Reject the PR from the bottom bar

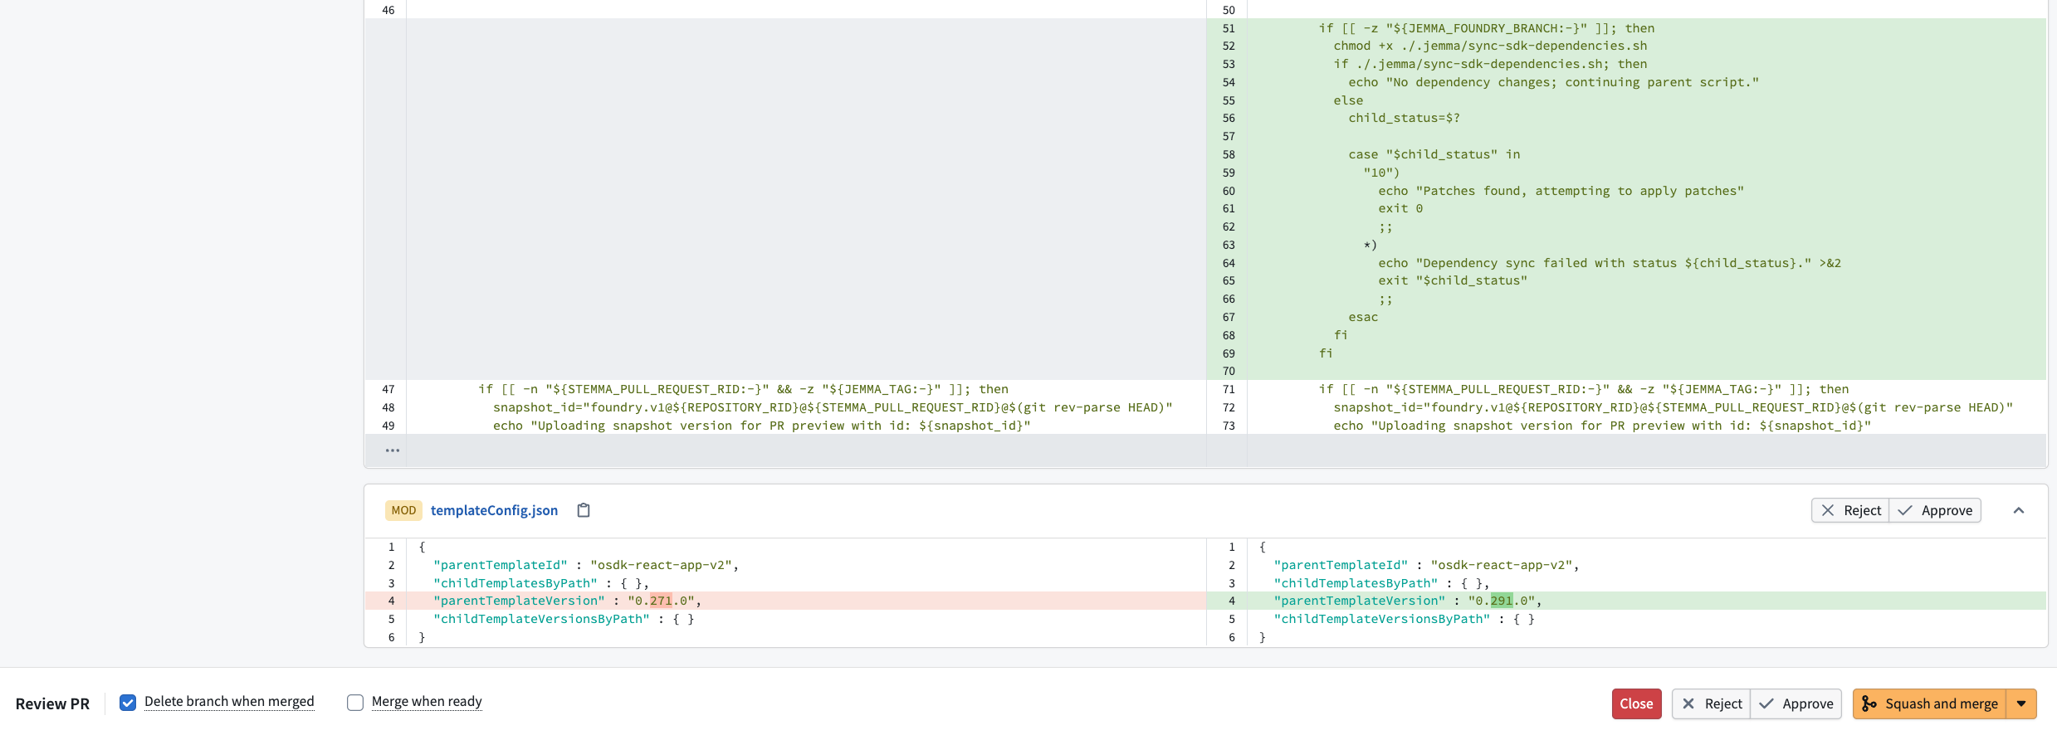pyautogui.click(x=1711, y=703)
